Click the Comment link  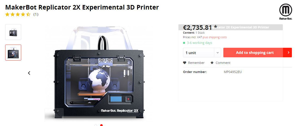[223, 63]
